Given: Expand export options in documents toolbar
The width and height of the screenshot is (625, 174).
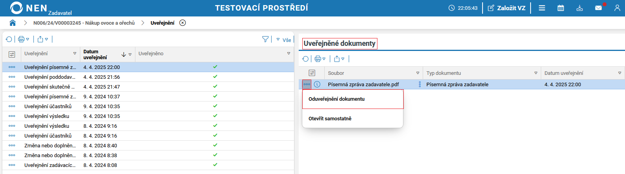Looking at the screenshot, I should pyautogui.click(x=339, y=59).
